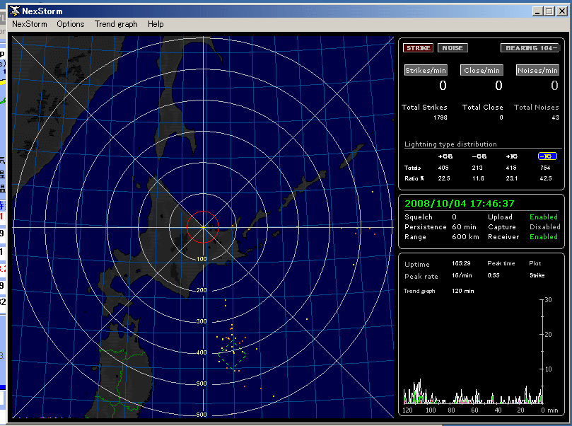Open the Help menu
Viewport: 572px width, 426px height.
[156, 24]
